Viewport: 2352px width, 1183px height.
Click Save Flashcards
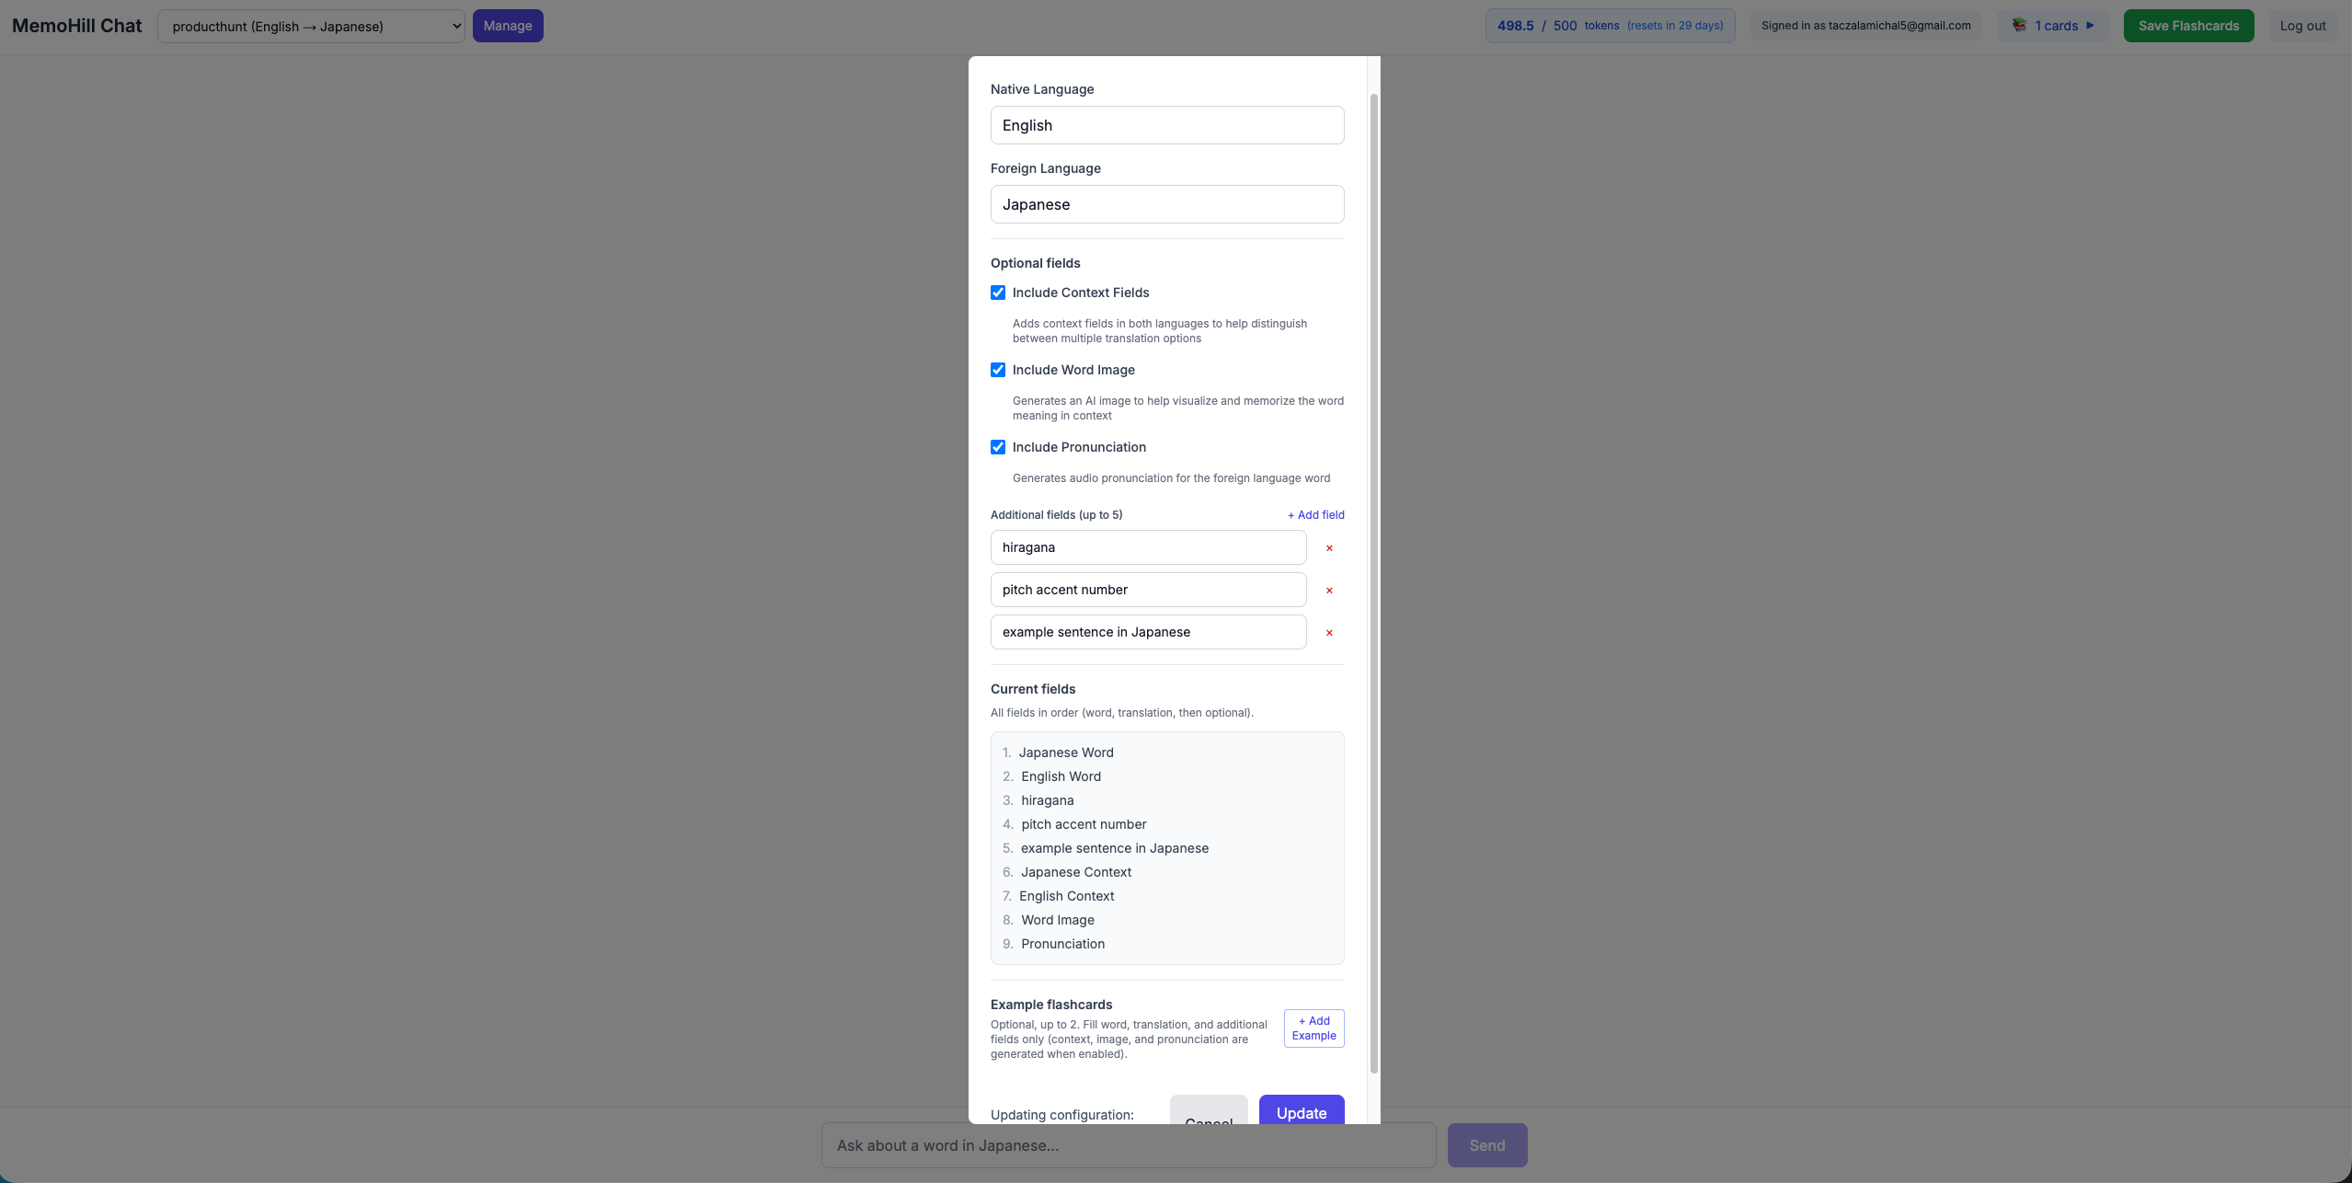[x=2188, y=26]
